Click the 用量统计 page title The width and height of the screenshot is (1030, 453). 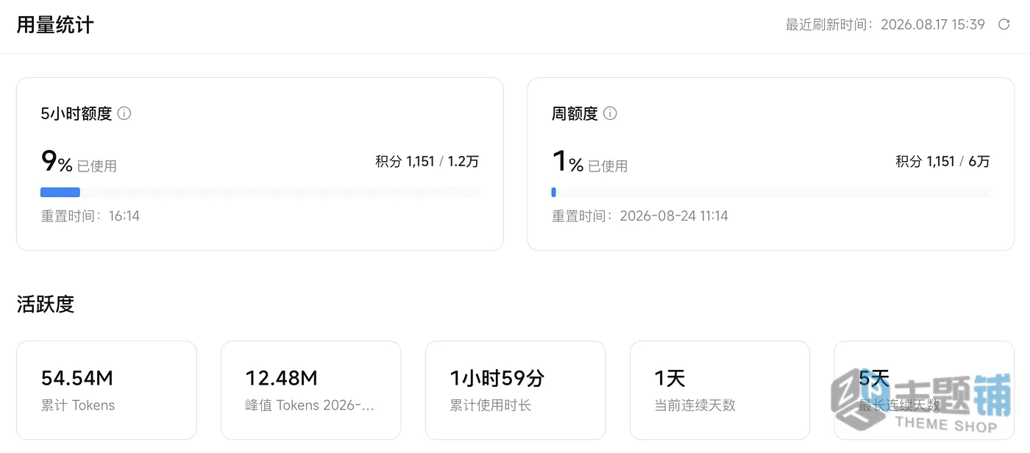(55, 25)
